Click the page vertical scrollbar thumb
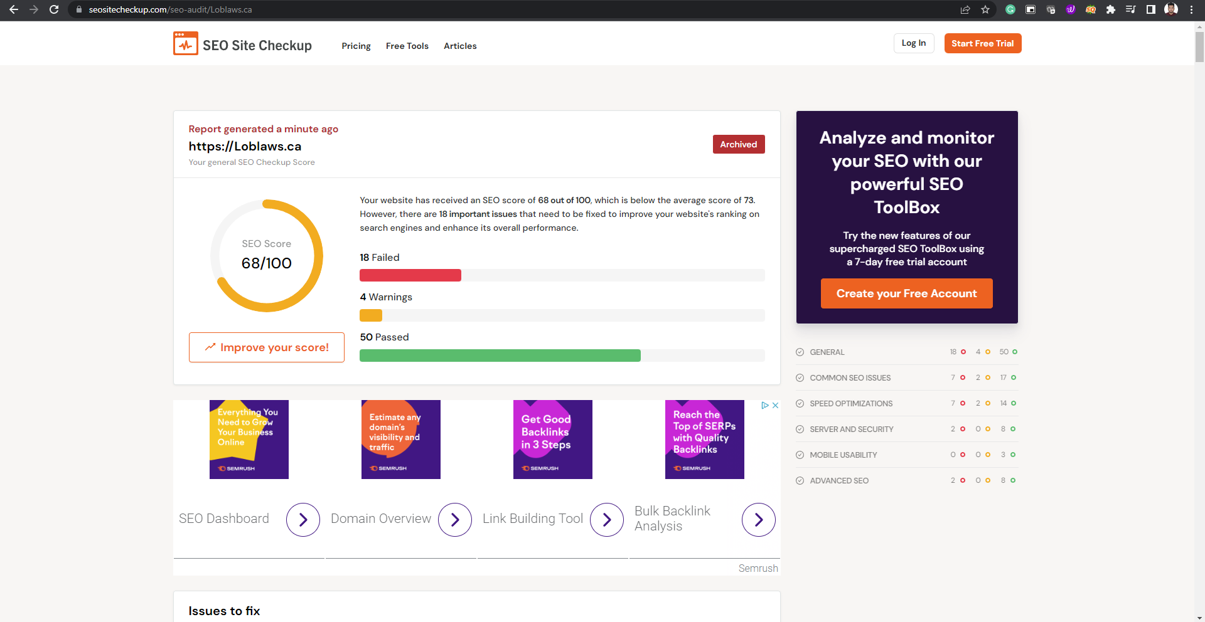1205x622 pixels. point(1200,46)
